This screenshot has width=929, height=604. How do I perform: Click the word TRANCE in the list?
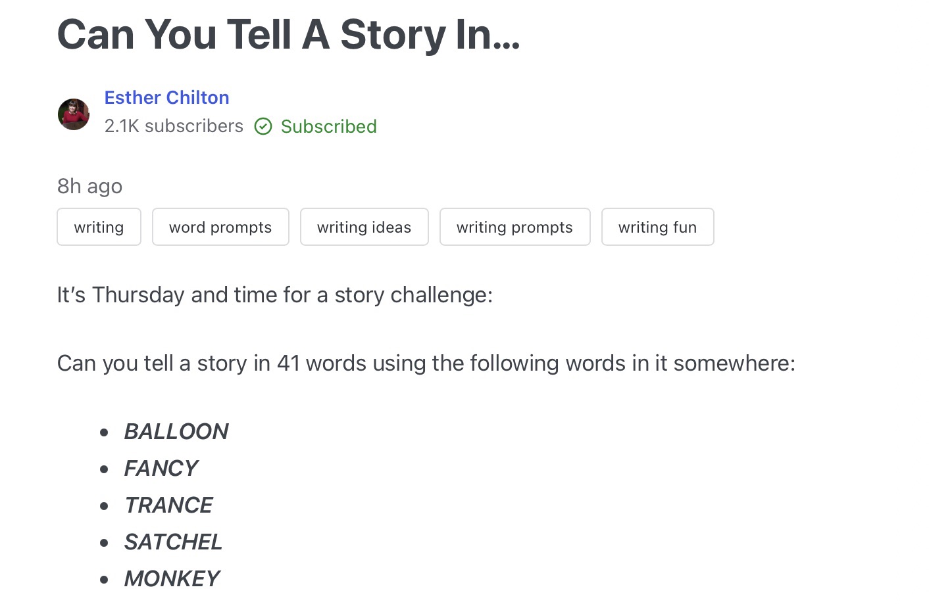(x=169, y=505)
